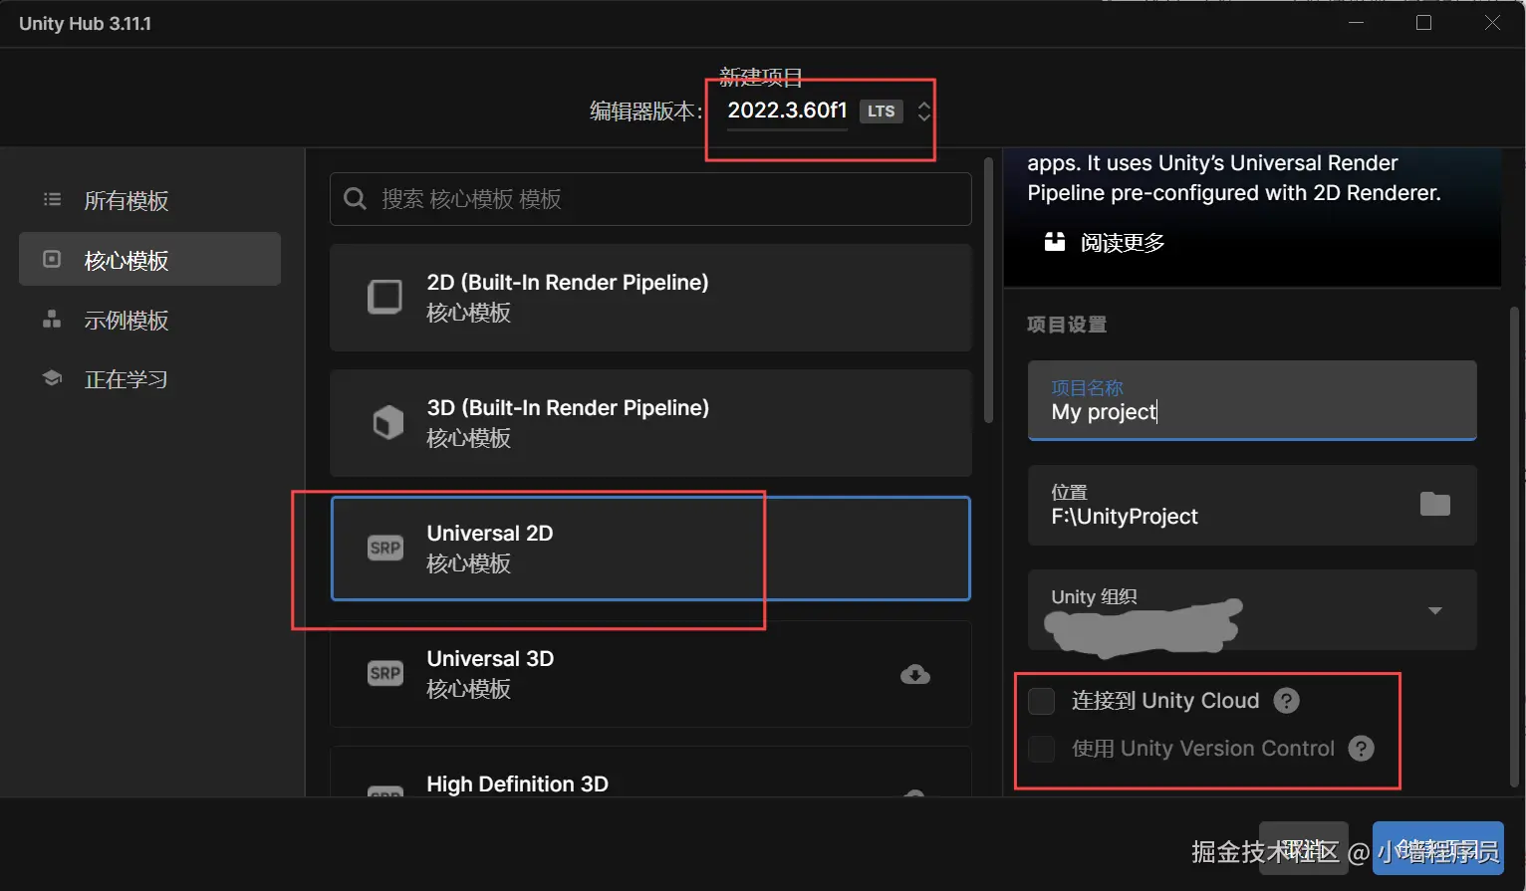Open the 示例模板 category

click(x=149, y=320)
